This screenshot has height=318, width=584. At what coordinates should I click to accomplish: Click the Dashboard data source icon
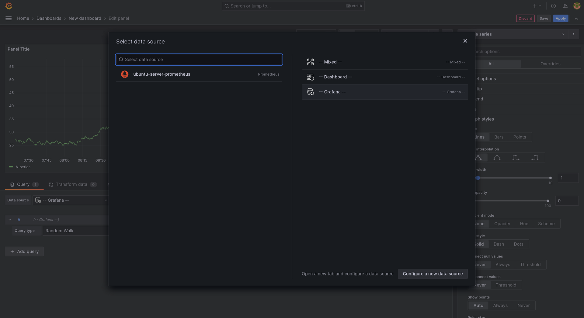[310, 77]
